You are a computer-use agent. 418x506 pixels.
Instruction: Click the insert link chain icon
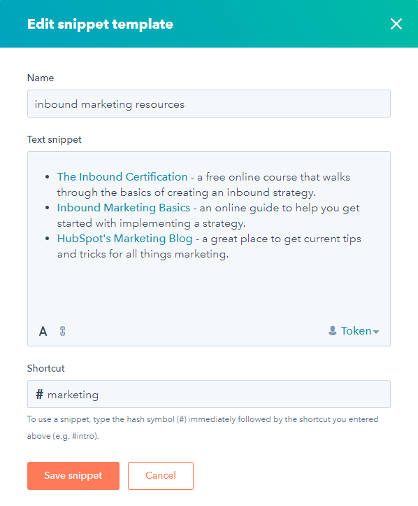(x=62, y=332)
